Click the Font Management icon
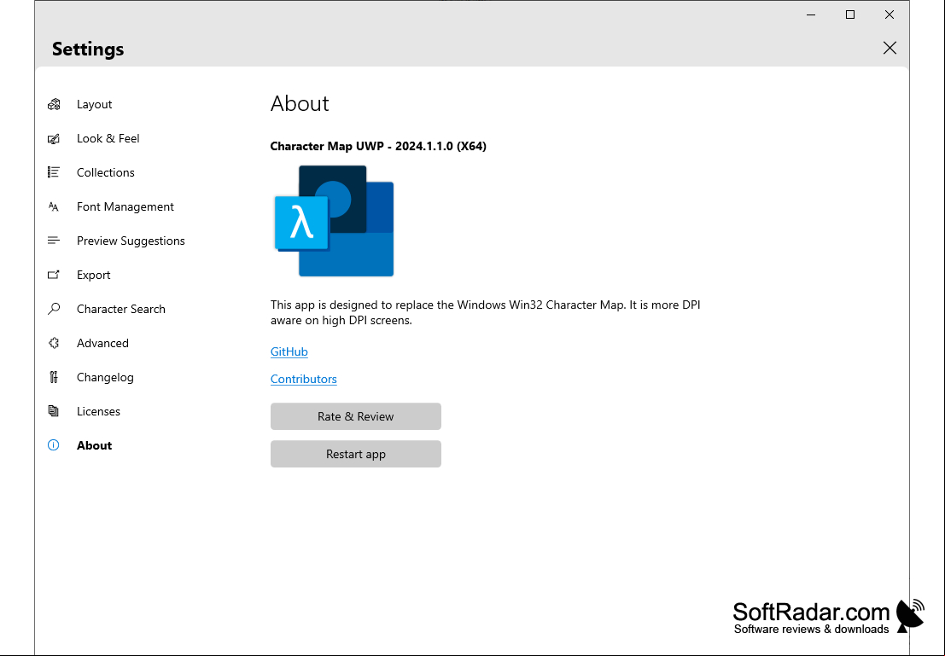Screen dimensions: 945x656 pos(54,206)
